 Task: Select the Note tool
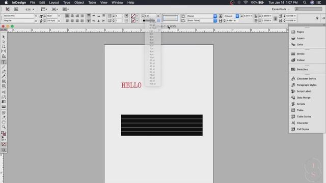coord(4,113)
